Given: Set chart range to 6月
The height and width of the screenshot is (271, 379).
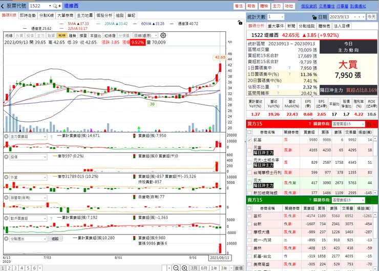Looking at the screenshot, I should (204, 268).
